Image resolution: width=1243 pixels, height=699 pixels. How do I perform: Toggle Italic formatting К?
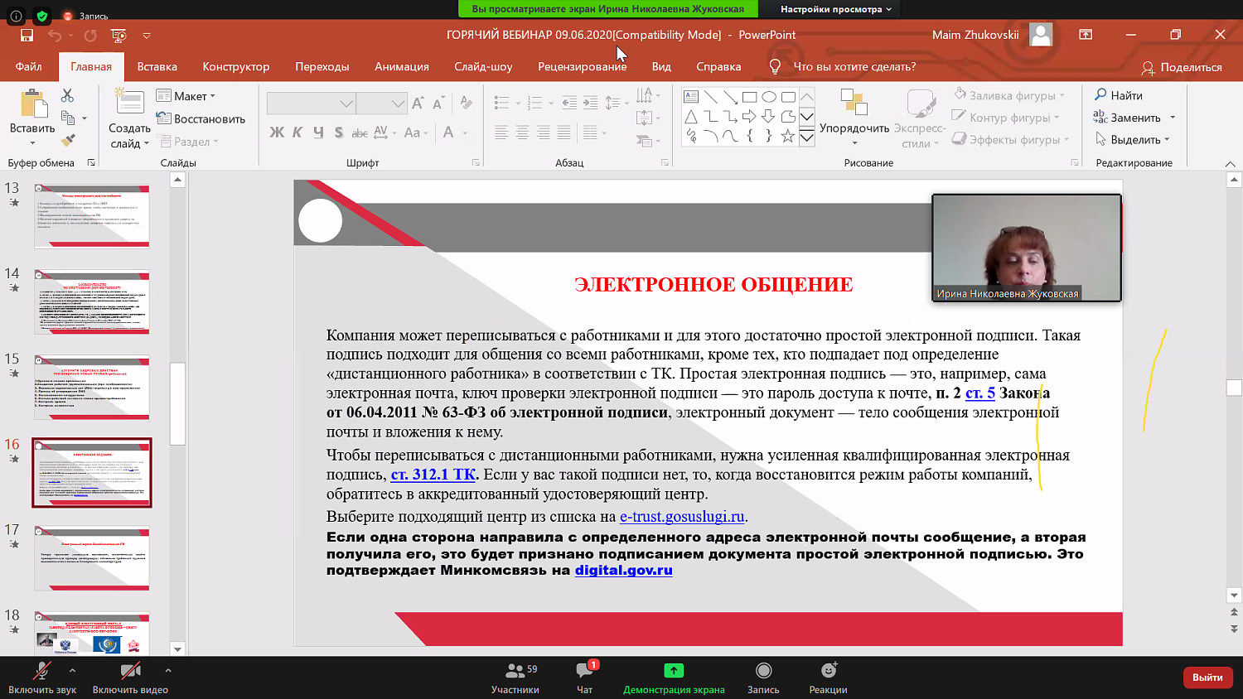click(x=297, y=133)
